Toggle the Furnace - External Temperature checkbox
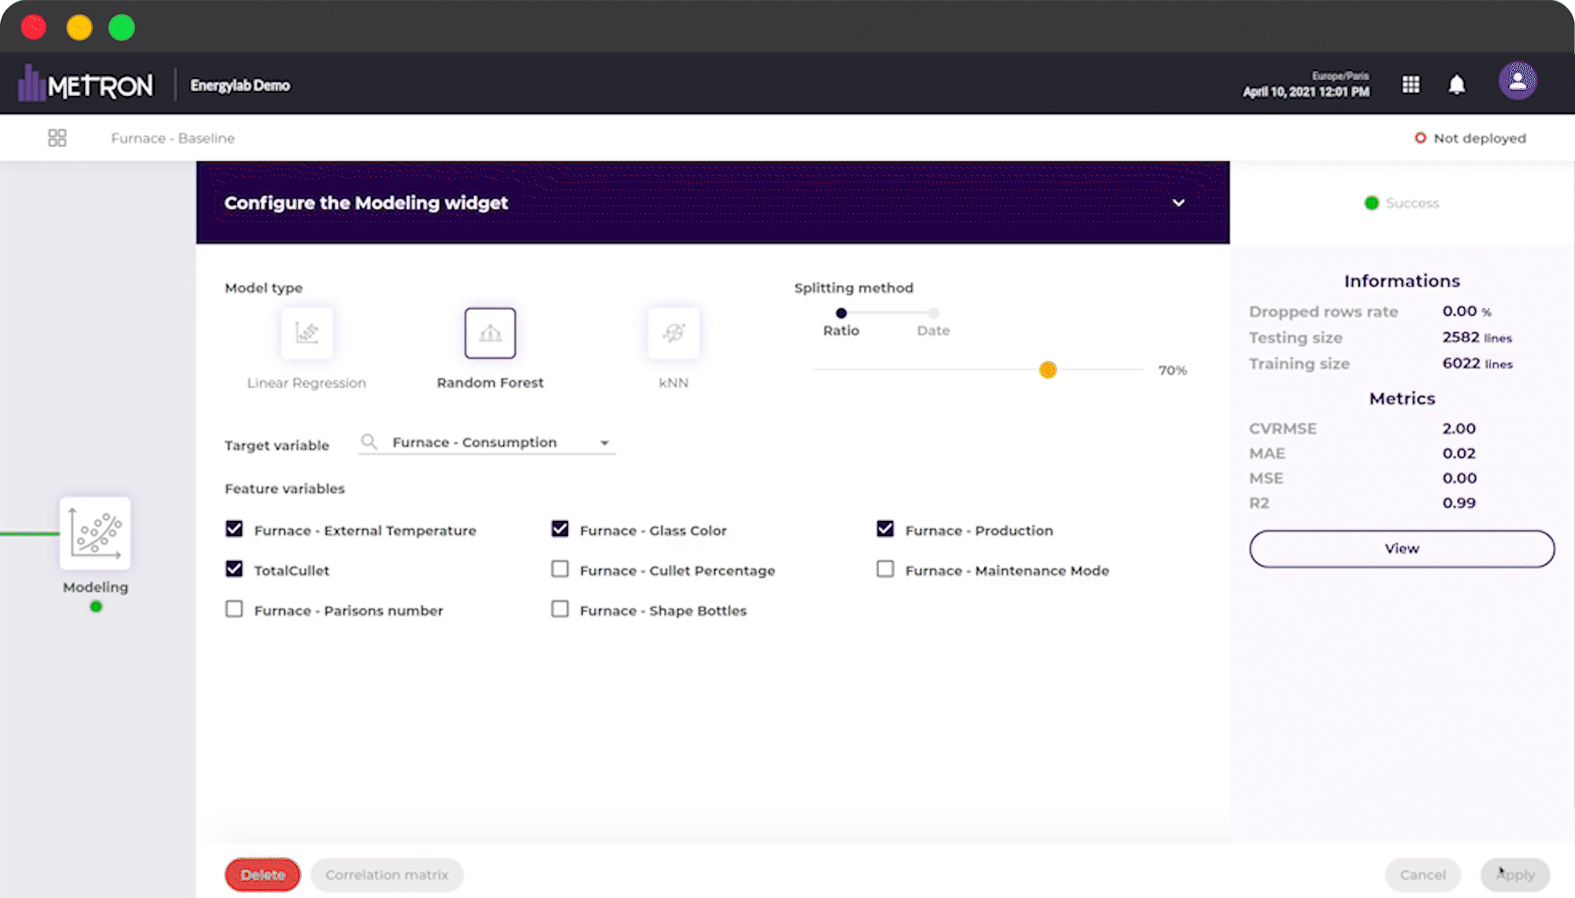Image resolution: width=1575 pixels, height=898 pixels. [235, 530]
